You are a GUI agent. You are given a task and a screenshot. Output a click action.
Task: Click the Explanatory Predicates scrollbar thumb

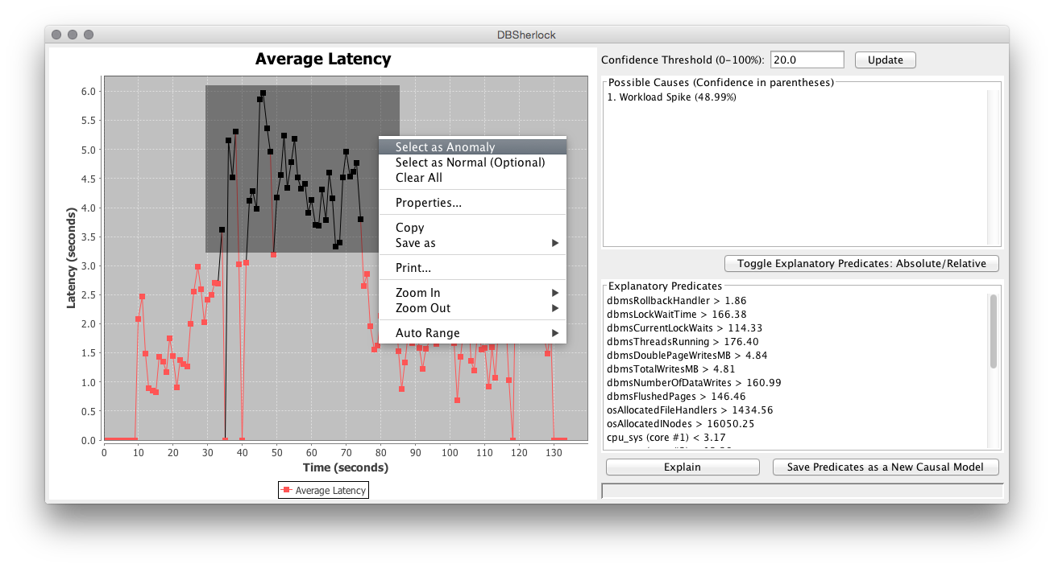click(993, 330)
